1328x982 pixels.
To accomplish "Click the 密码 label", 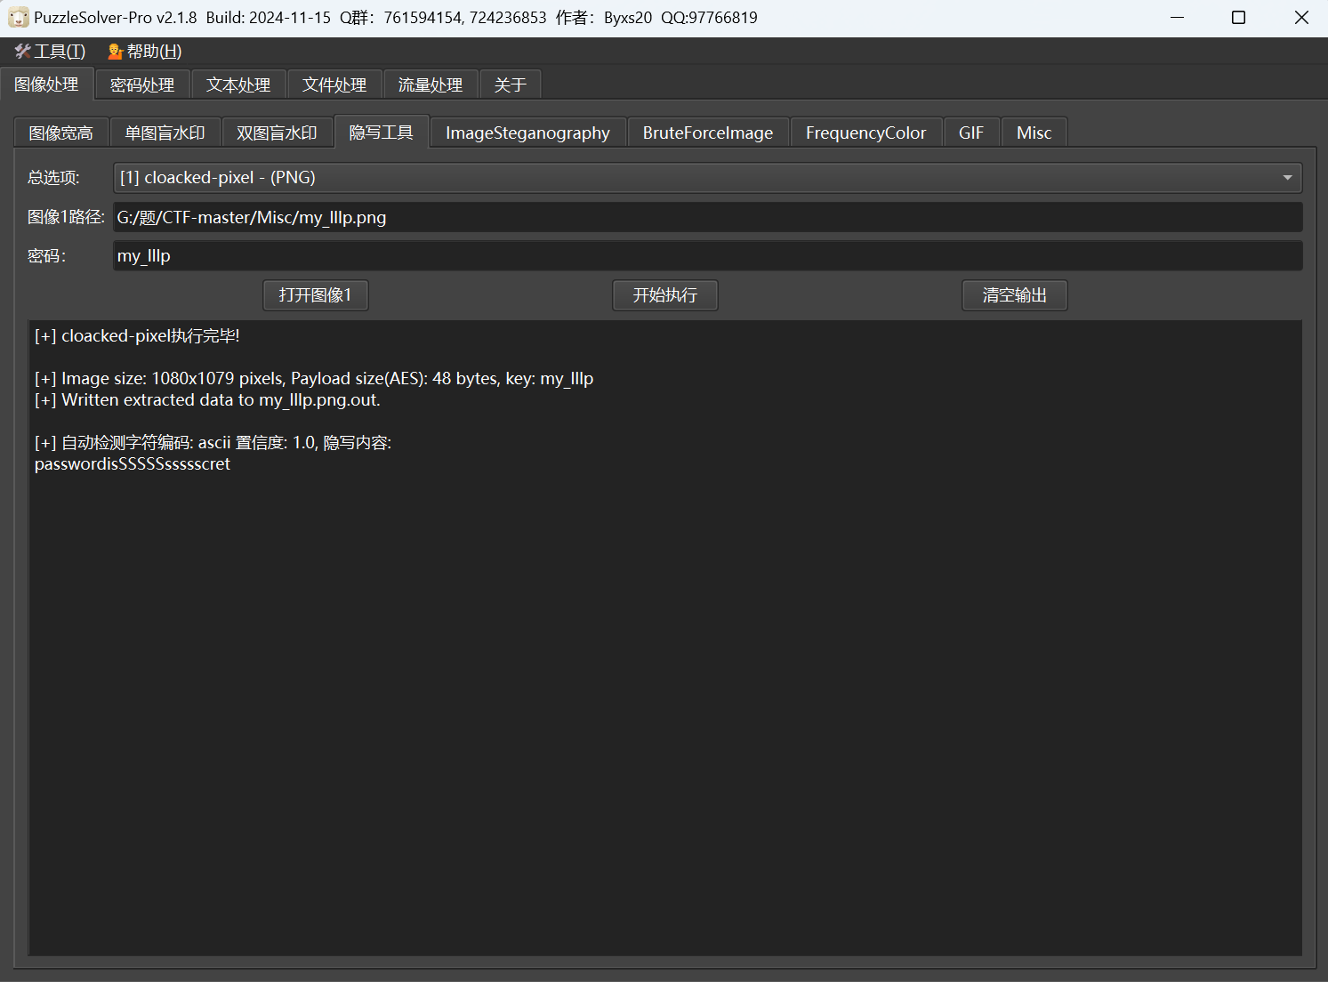I will (x=47, y=256).
